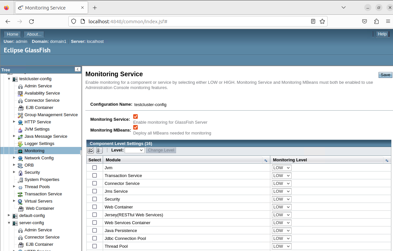The image size is (393, 251).
Task: Click the default-config node icon
Action: pos(15,216)
